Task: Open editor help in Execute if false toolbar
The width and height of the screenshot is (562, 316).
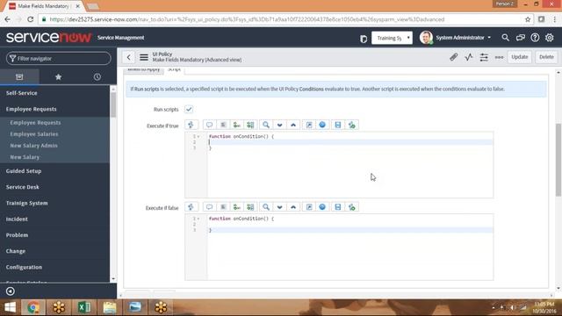Action: point(322,207)
